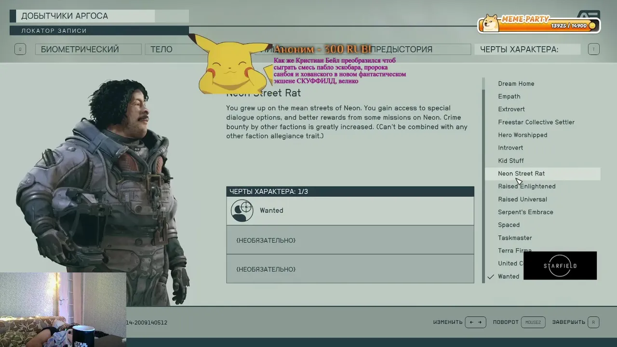The height and width of the screenshot is (347, 617).
Task: Click the second optional НЕОБЯЗАТЕЛЬНО slot
Action: [350, 240]
